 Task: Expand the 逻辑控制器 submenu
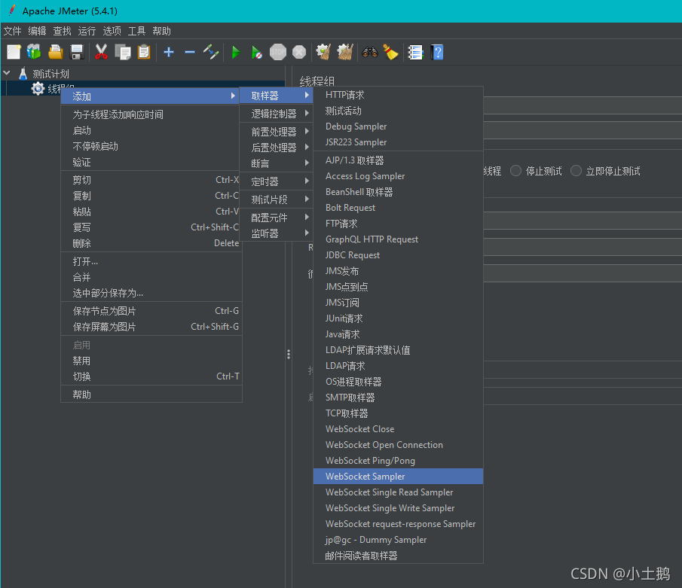tap(276, 114)
